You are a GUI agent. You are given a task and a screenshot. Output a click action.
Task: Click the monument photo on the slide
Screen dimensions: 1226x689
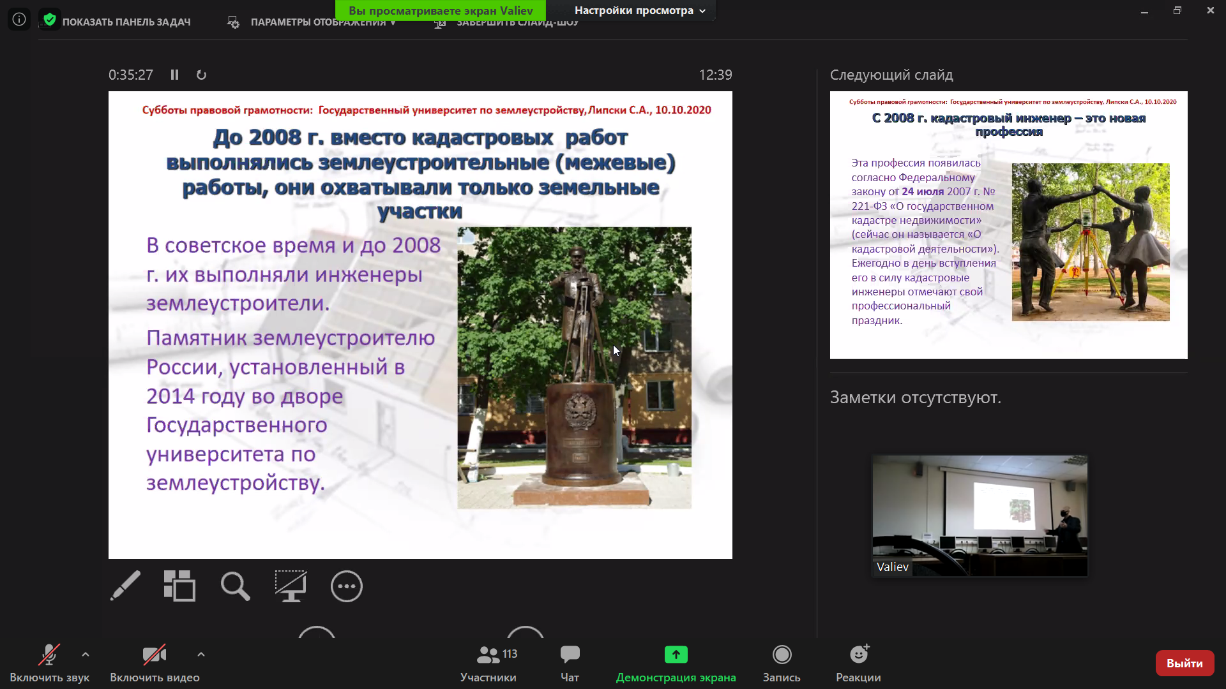click(x=574, y=367)
